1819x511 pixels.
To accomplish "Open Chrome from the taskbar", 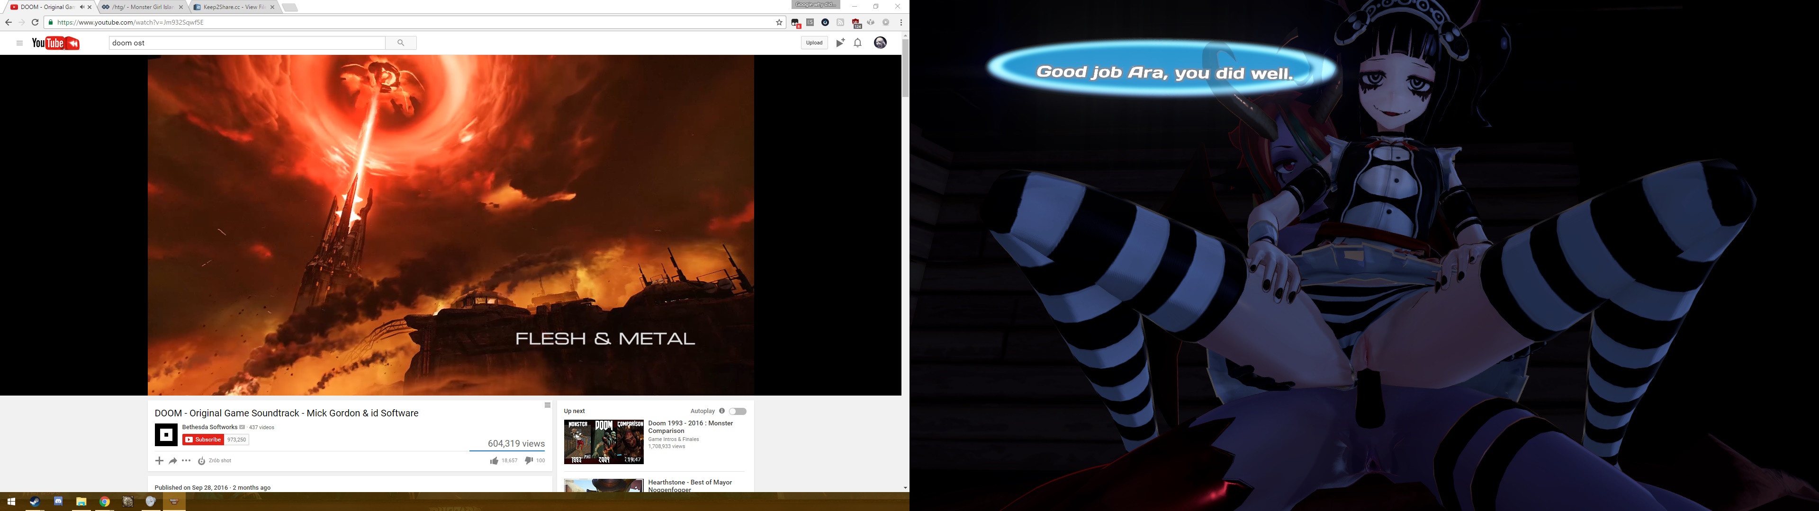I will click(105, 502).
